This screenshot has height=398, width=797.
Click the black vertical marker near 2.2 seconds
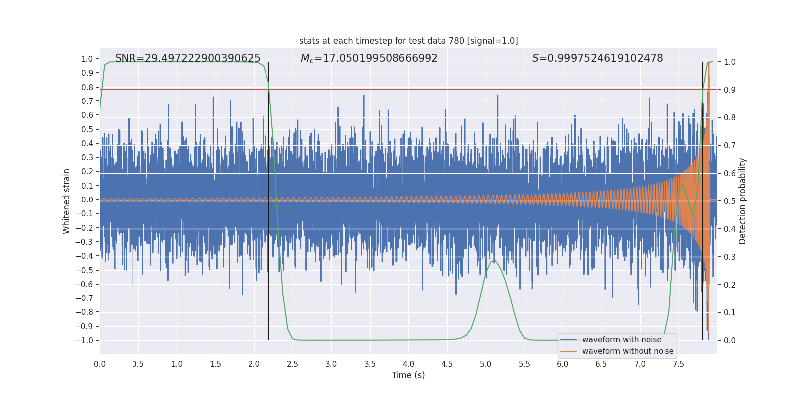[268, 201]
